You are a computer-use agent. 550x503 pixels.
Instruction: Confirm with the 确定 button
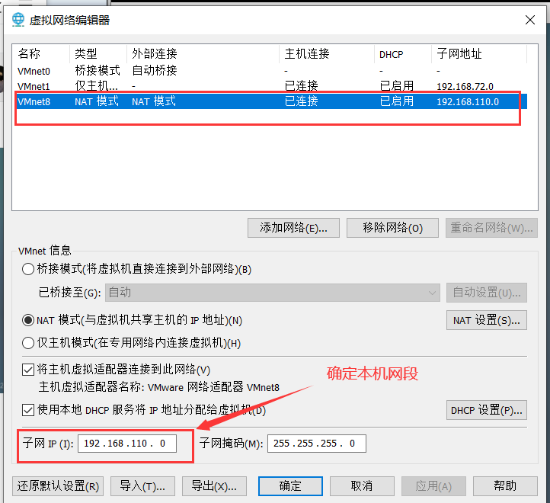pyautogui.click(x=290, y=486)
